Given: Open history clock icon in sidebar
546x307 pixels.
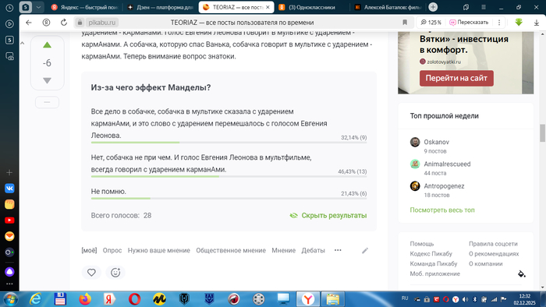Looking at the screenshot, I should (9, 7).
